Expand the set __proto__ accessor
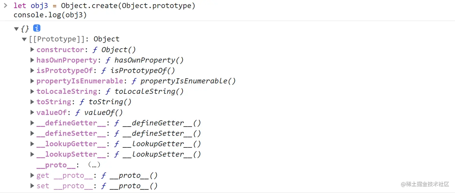This screenshot has height=193, width=455. coord(32,186)
